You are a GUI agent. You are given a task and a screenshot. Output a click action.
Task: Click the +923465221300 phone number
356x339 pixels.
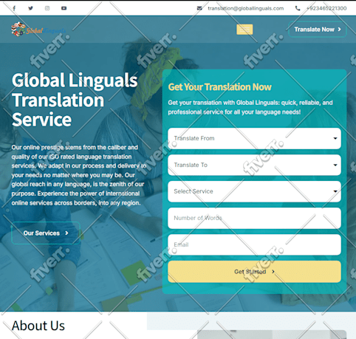tap(326, 8)
